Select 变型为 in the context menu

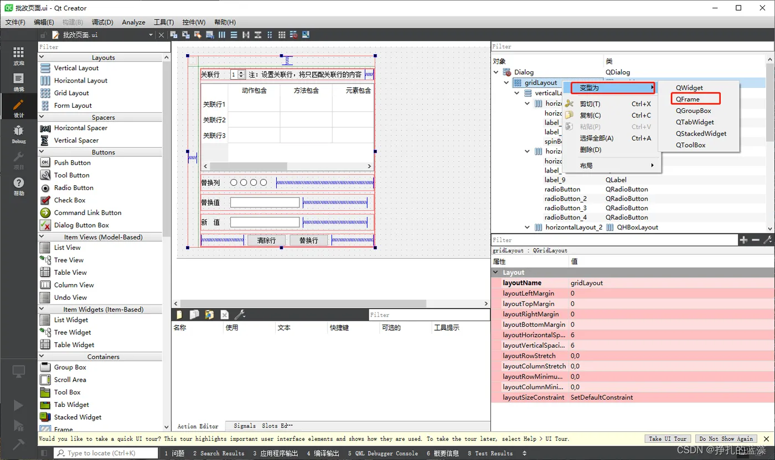(x=611, y=88)
